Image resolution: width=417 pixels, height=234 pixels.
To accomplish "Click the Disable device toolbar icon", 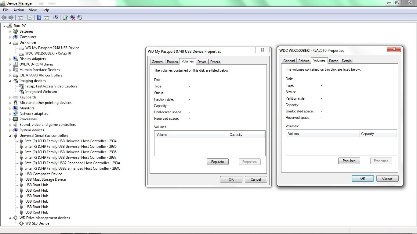I will point(80,18).
